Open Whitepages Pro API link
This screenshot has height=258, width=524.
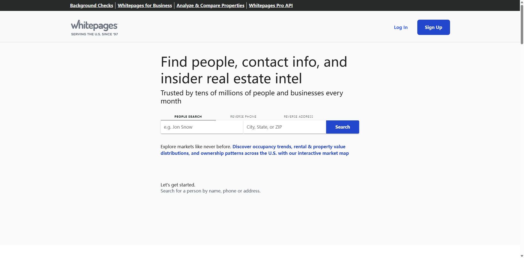click(271, 5)
